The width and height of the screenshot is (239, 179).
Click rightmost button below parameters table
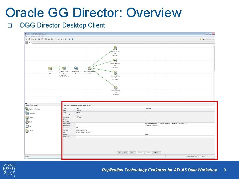(157, 153)
